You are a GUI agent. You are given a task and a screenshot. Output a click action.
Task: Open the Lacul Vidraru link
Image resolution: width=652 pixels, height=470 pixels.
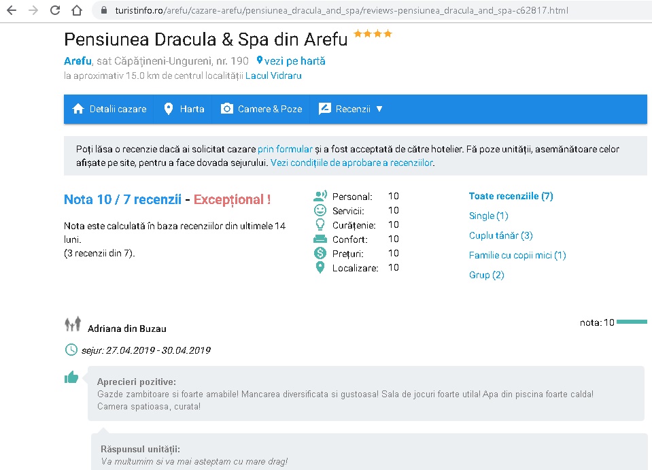pos(273,75)
